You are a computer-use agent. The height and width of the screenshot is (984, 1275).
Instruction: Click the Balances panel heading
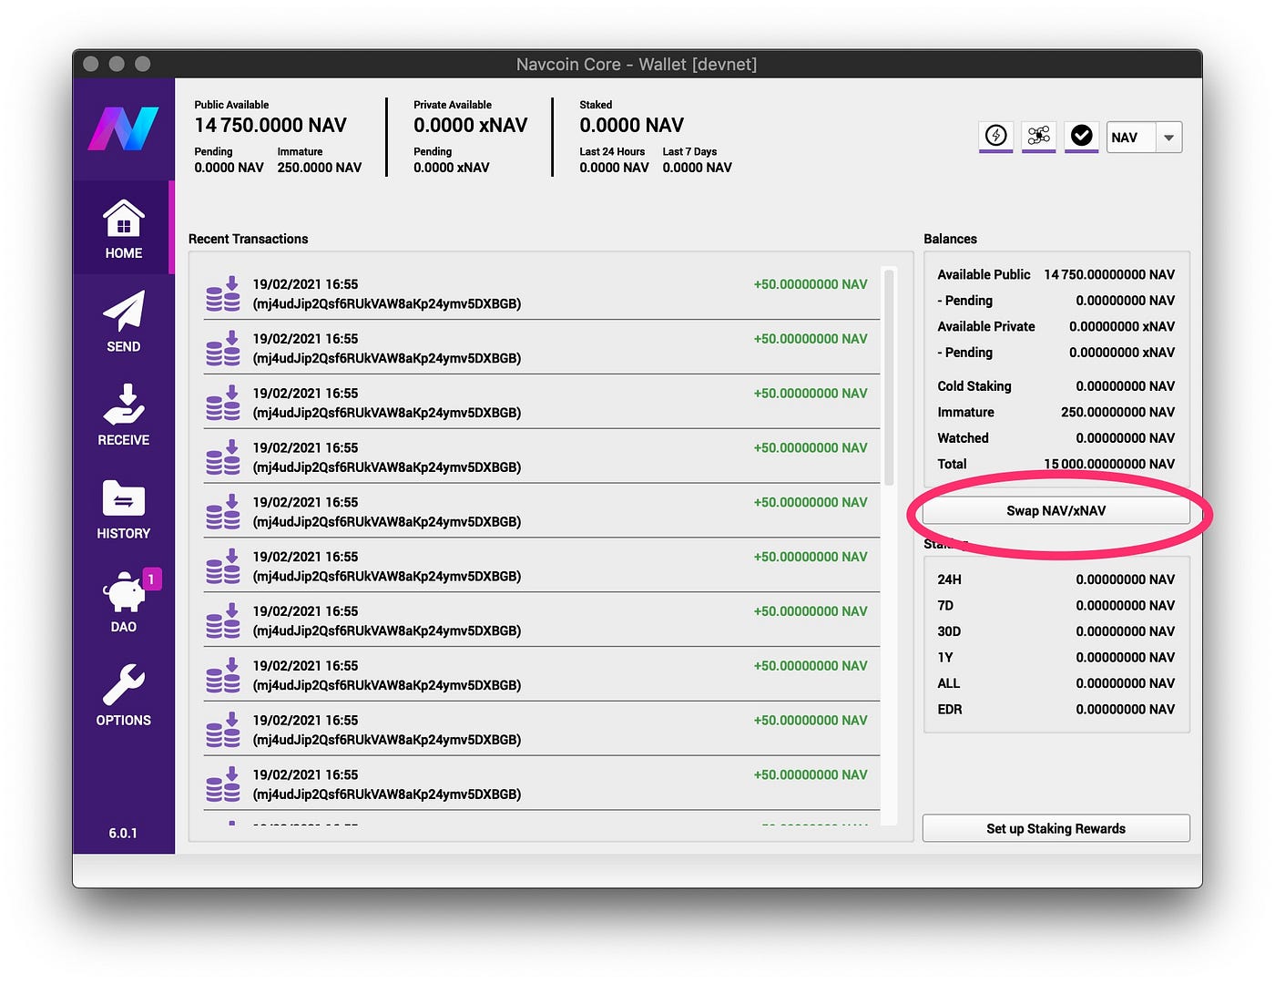951,239
